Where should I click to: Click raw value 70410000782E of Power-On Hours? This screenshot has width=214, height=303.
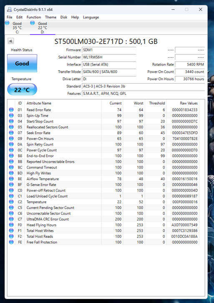185,139
